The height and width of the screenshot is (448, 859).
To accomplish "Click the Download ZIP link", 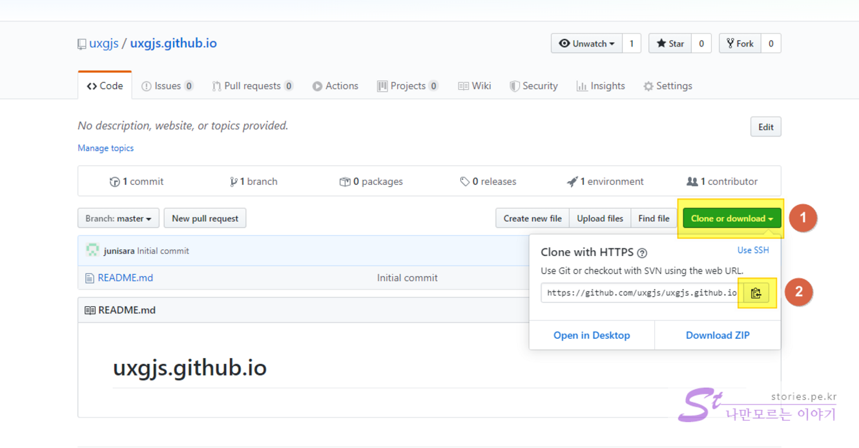I will tap(718, 335).
